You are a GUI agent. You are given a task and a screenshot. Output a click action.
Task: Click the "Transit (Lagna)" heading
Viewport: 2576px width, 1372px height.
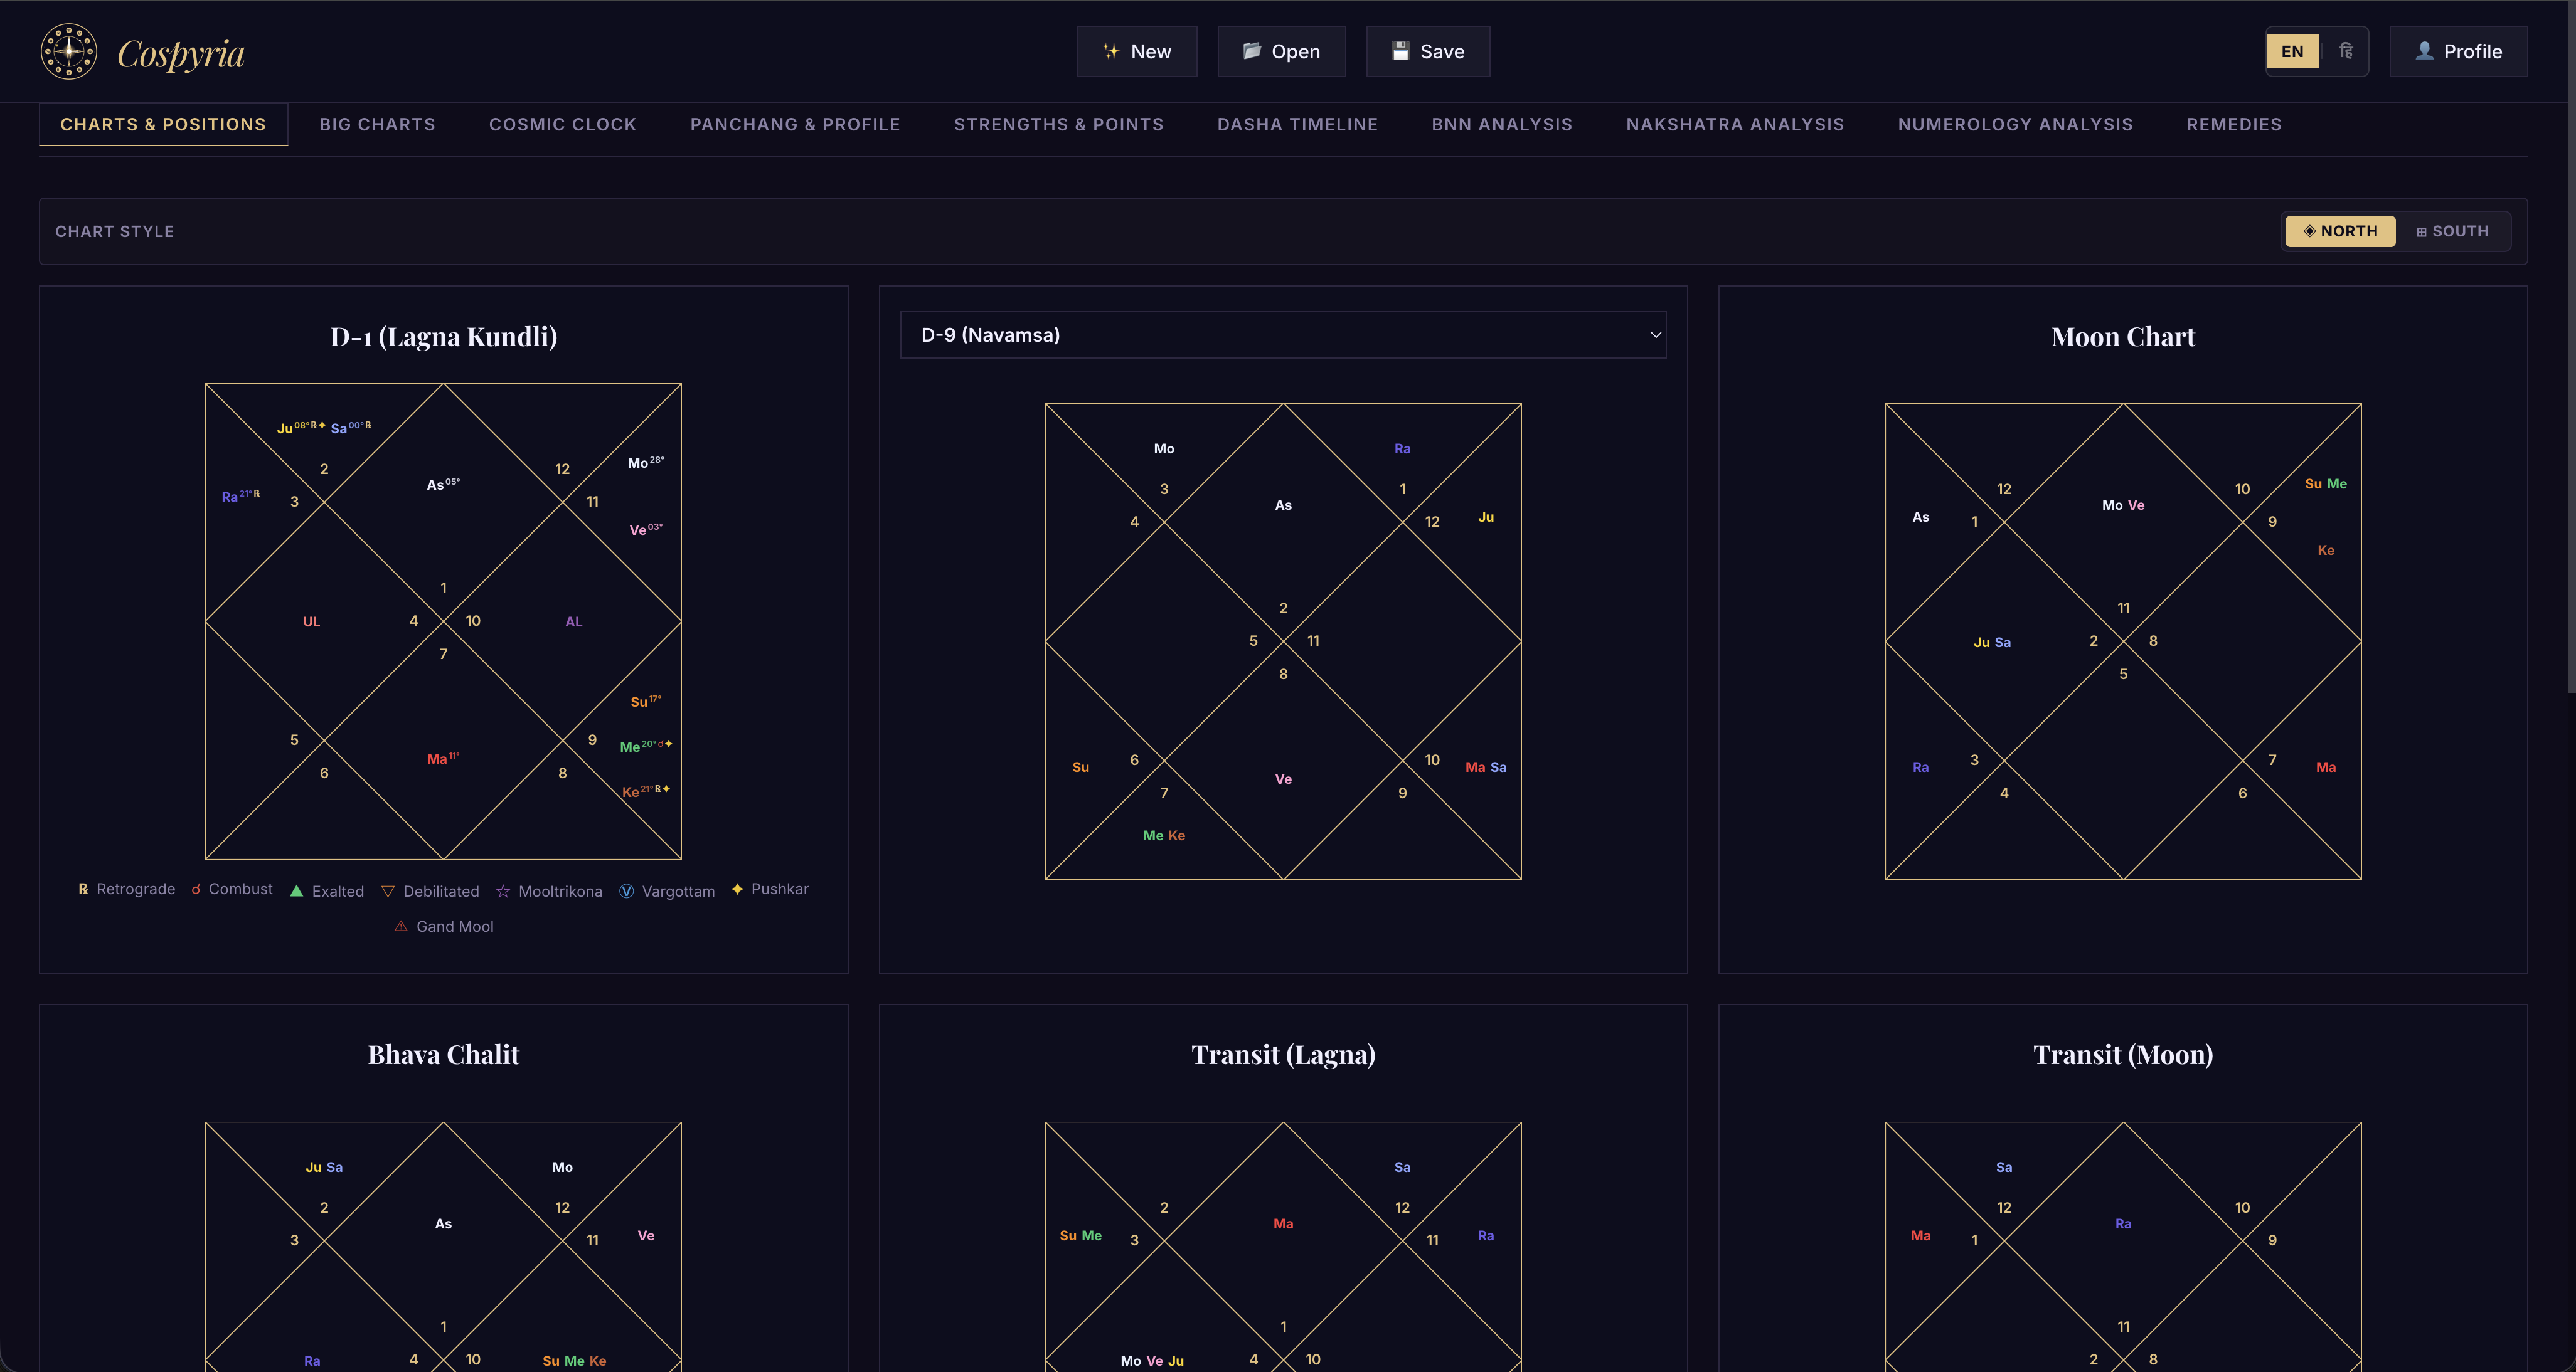[1283, 1055]
